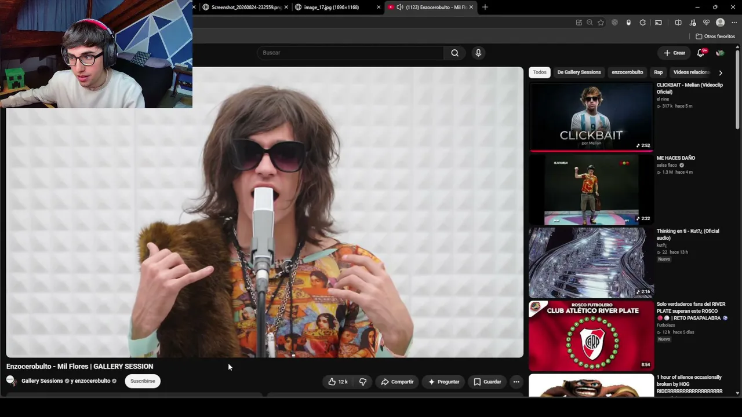The height and width of the screenshot is (417, 742).
Task: Click the title CLICKBAIT - Melian (Videoclip Oficial)
Action: (690, 89)
